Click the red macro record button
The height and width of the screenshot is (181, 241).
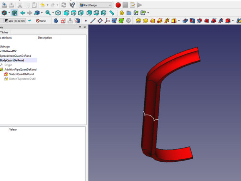pyautogui.click(x=118, y=5)
